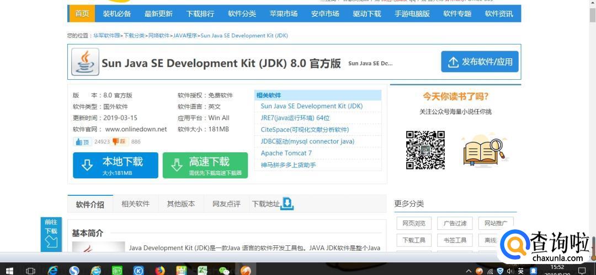Open 软件分类 in the navigation bar

242,14
